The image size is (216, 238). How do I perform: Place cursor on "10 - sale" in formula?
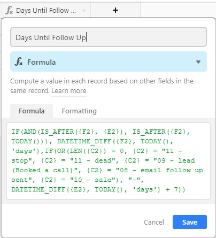click(94, 180)
